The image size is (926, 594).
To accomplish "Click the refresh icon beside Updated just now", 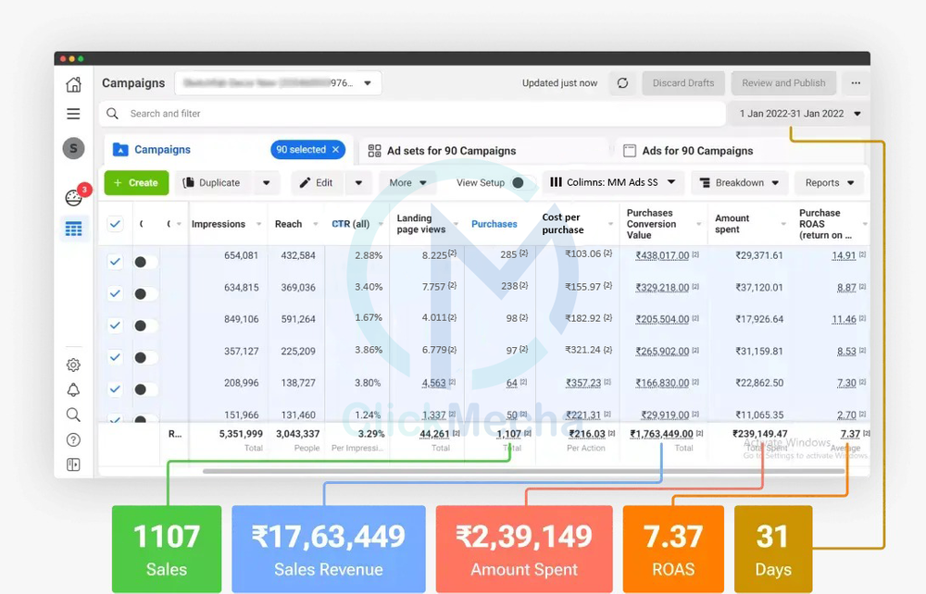I will 622,83.
